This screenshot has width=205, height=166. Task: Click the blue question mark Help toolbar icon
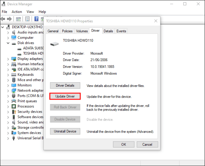tap(36, 19)
